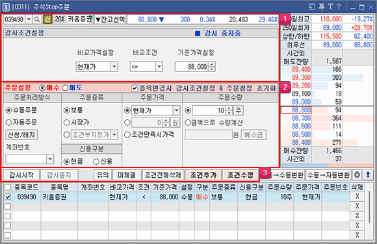
Task: Click ask price 89,400 in order book
Action: point(301,69)
